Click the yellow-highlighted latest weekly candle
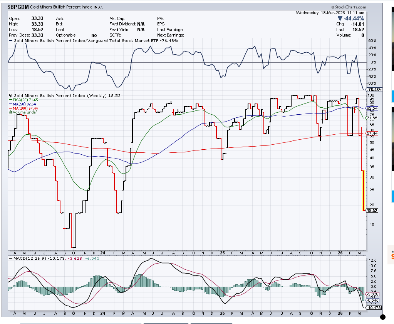 pyautogui.click(x=363, y=190)
